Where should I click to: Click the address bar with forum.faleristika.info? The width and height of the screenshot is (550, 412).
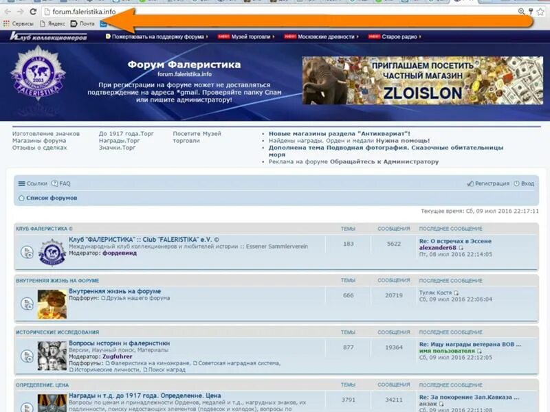[279, 12]
